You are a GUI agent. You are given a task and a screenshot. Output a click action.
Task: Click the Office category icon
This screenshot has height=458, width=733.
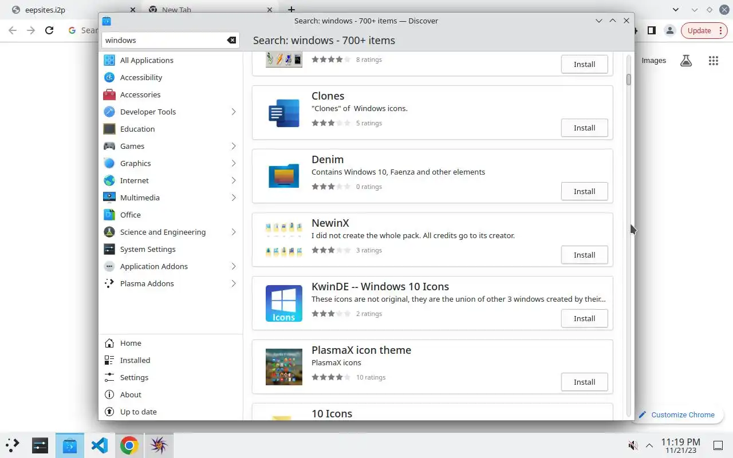109,215
